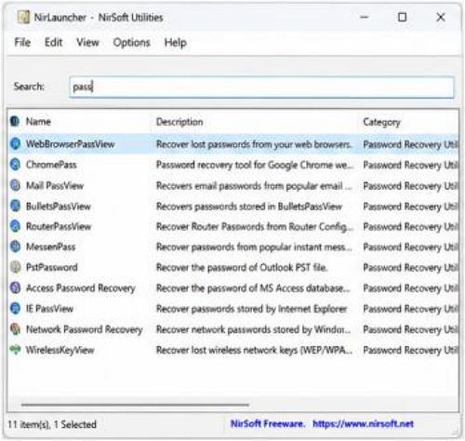This screenshot has width=465, height=441.
Task: Select the Network Password Recovery name
Action: 85,329
